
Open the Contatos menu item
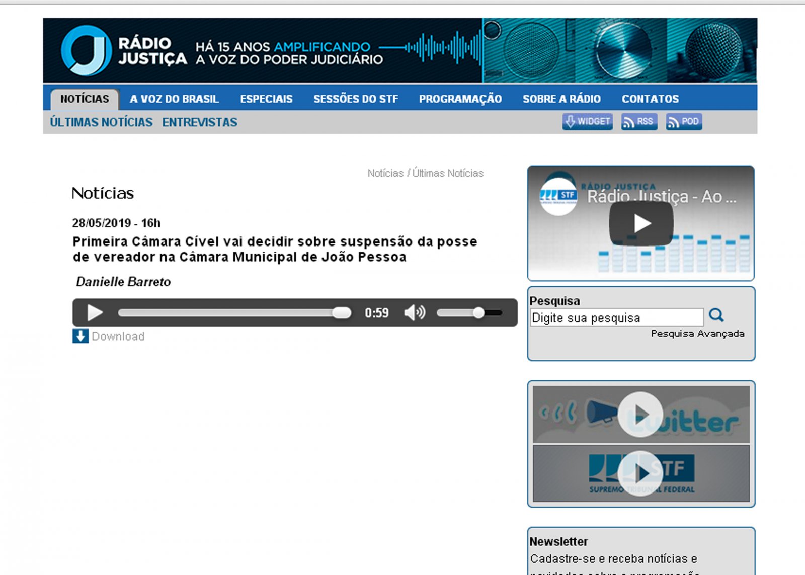(x=650, y=99)
